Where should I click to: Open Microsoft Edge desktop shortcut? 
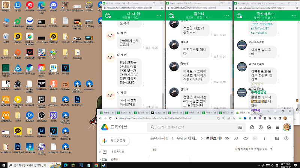coord(42,7)
